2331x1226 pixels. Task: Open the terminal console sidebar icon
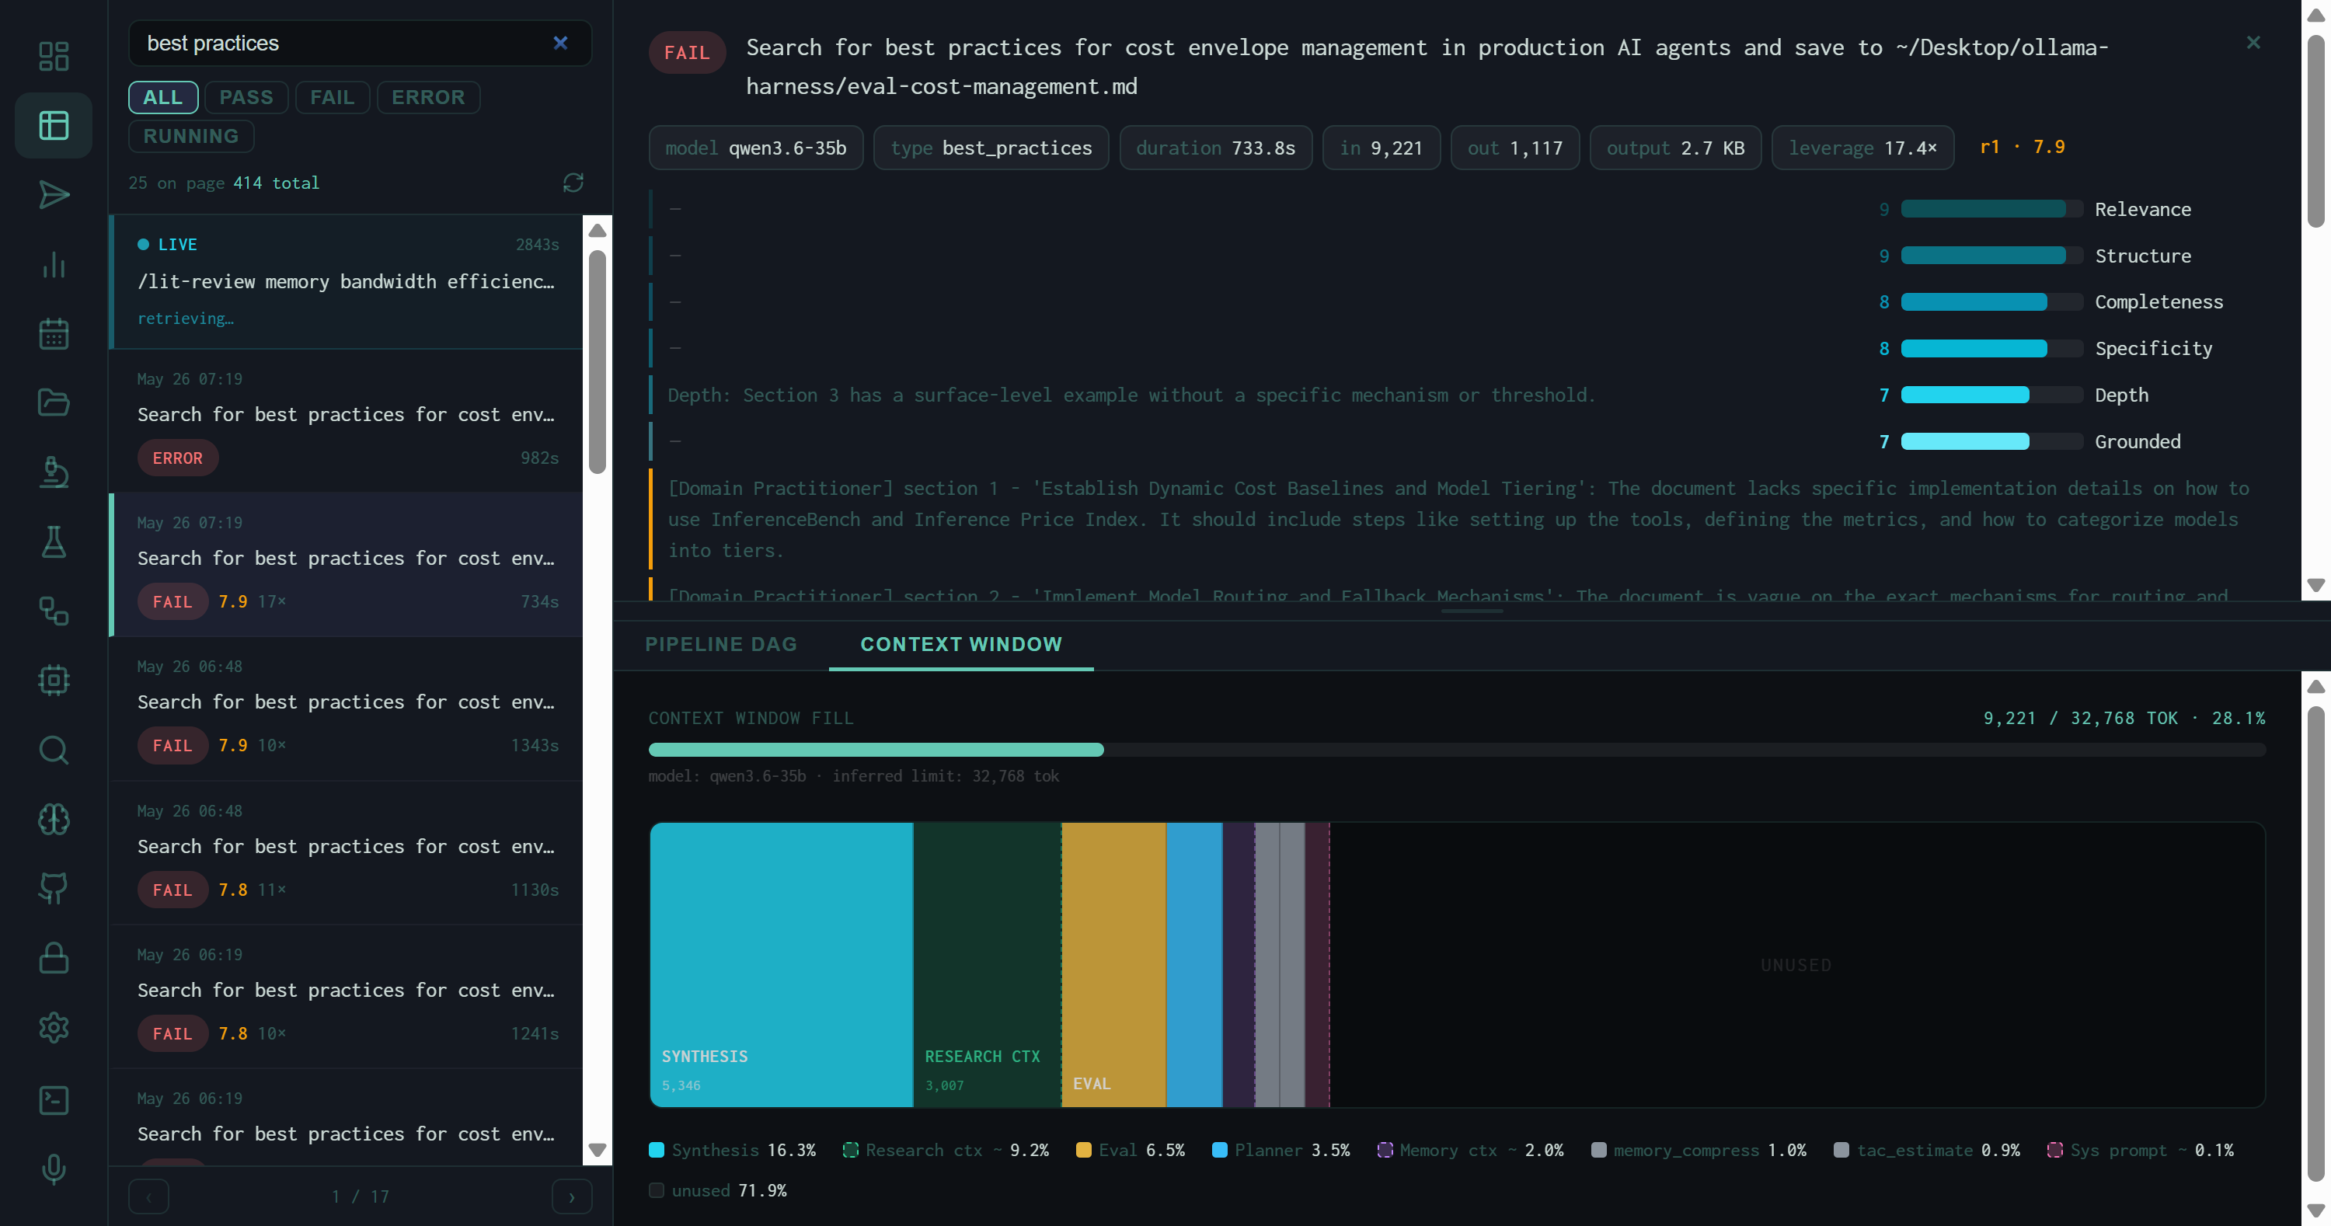pos(54,1099)
